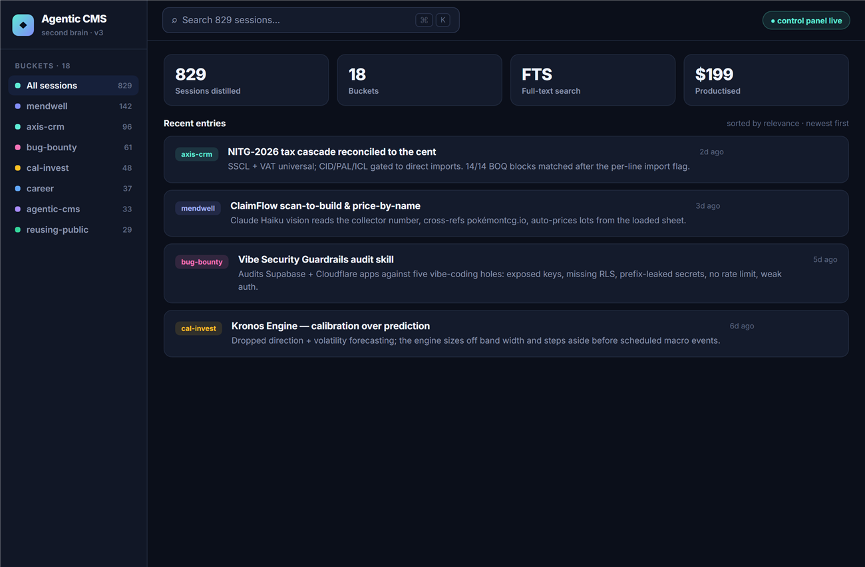Image resolution: width=865 pixels, height=567 pixels.
Task: Click the cal-invest tag on Kronos entry
Action: [x=198, y=328]
